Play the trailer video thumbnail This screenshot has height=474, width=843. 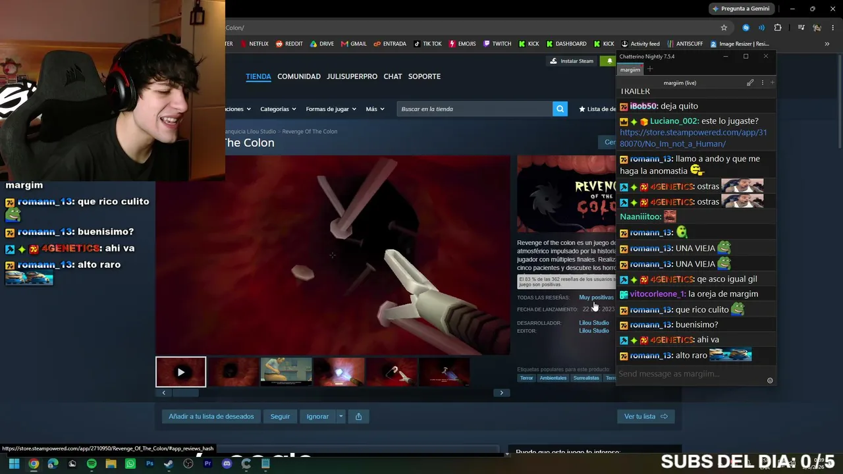point(180,372)
